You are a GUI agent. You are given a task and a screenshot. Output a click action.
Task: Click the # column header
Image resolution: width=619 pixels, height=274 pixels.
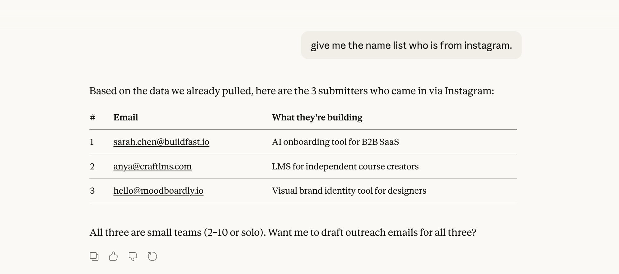point(93,117)
